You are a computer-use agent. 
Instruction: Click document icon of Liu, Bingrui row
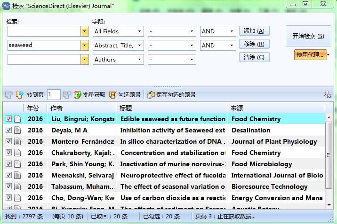click(17, 119)
